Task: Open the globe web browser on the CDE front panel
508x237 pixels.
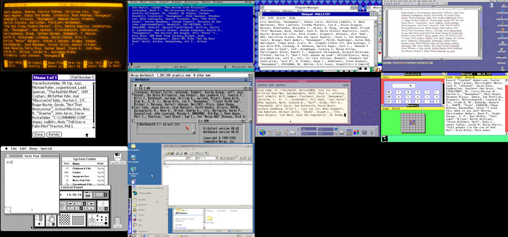Action: click(x=262, y=132)
